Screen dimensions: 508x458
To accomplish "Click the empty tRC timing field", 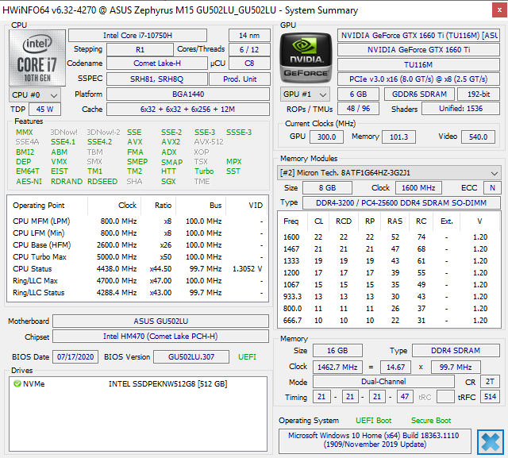I will (x=445, y=397).
